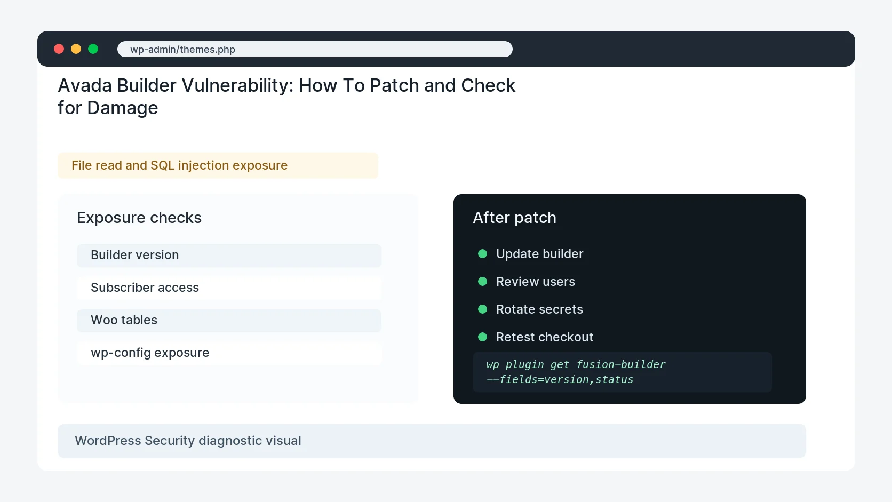Click the Review users text
Screen dimensions: 892x502
(535, 282)
